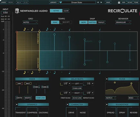Toggle ECHO LINK
140x117 pixels.
[x=77, y=98]
